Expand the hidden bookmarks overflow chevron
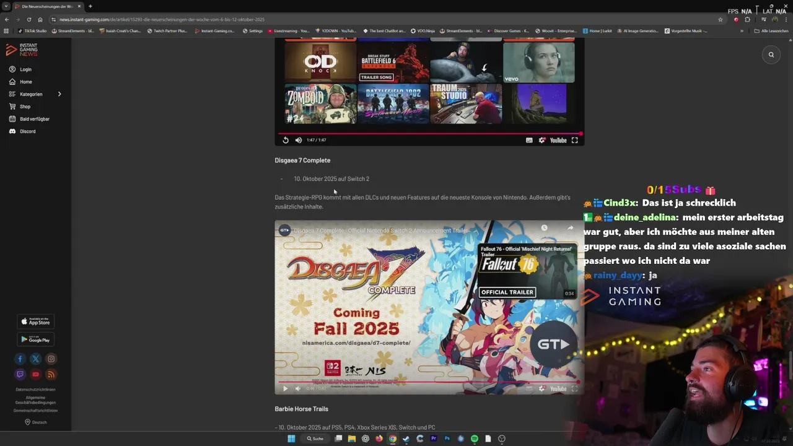The image size is (793, 446). (742, 30)
